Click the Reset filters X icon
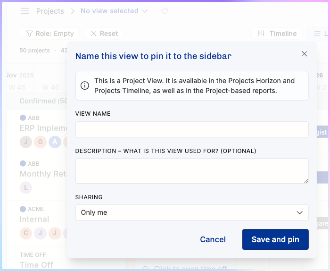The height and width of the screenshot is (271, 330). [x=94, y=34]
